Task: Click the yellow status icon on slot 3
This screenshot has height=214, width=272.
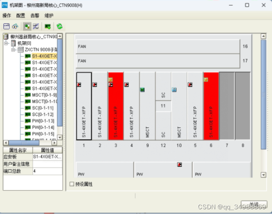Action: pos(110,80)
